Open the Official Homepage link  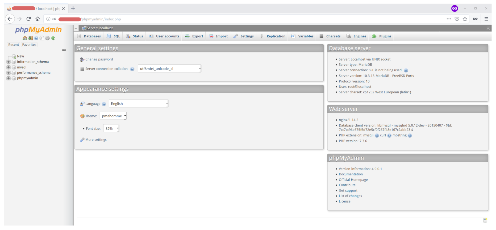pos(353,180)
